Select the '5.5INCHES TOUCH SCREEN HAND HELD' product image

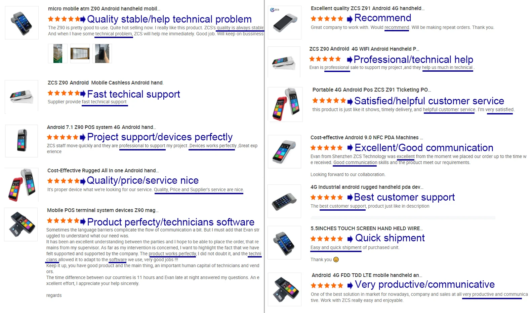tap(284, 243)
